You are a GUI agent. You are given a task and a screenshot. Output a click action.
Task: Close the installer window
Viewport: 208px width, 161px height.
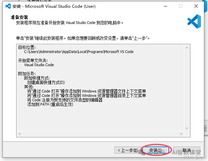pos(196,6)
